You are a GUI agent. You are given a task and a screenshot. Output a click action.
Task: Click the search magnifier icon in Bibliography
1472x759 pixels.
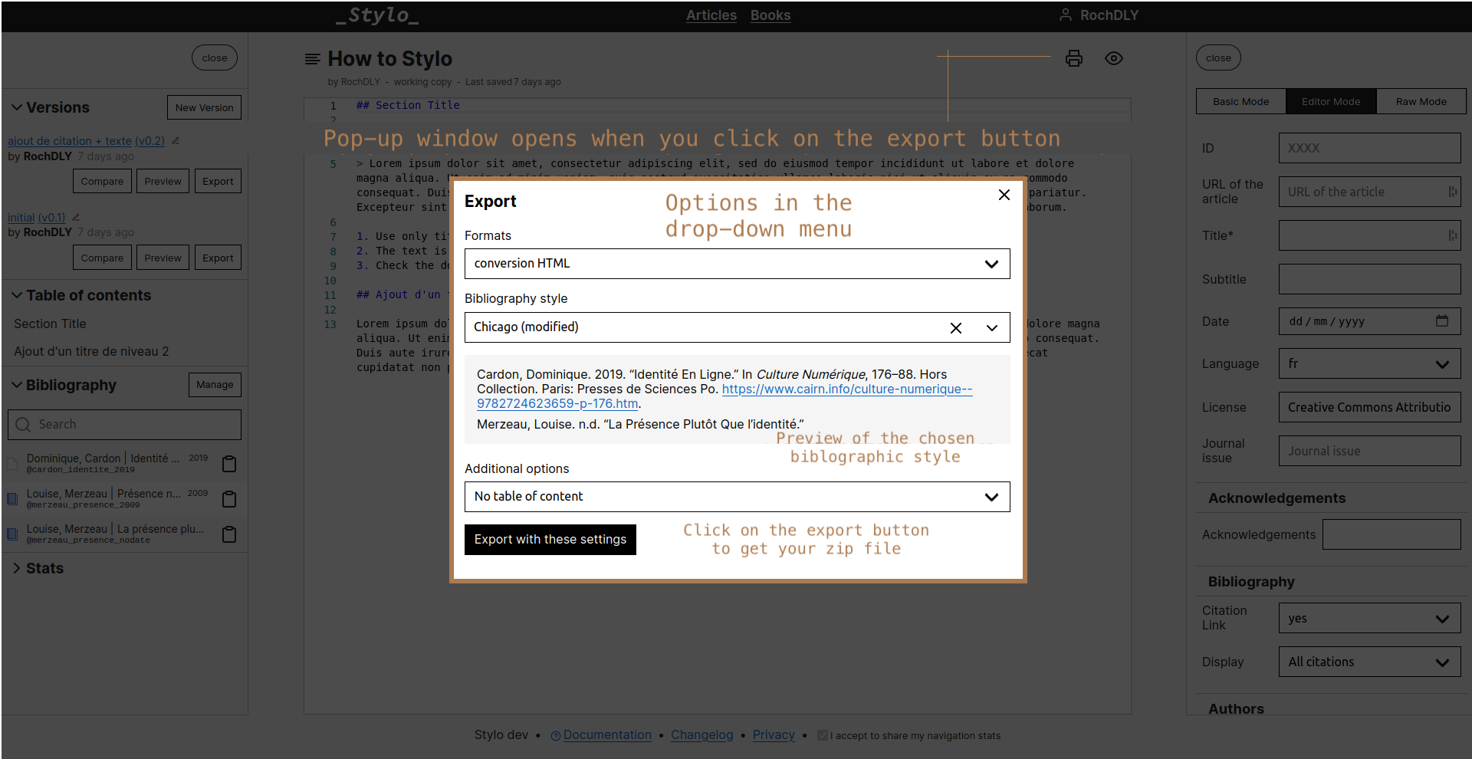pos(23,425)
